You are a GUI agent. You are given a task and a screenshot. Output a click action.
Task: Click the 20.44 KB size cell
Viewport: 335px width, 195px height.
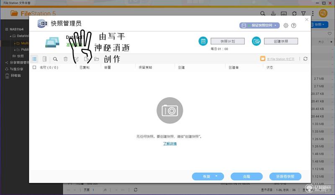point(317,116)
